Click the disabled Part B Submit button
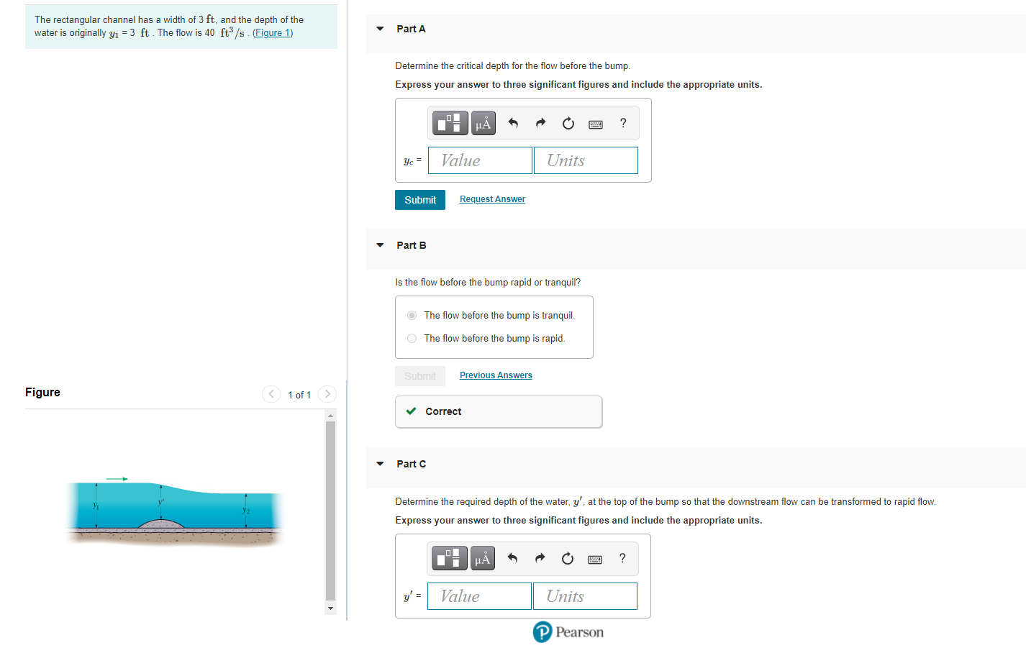Viewport: 1026px width, 653px height. [x=420, y=376]
